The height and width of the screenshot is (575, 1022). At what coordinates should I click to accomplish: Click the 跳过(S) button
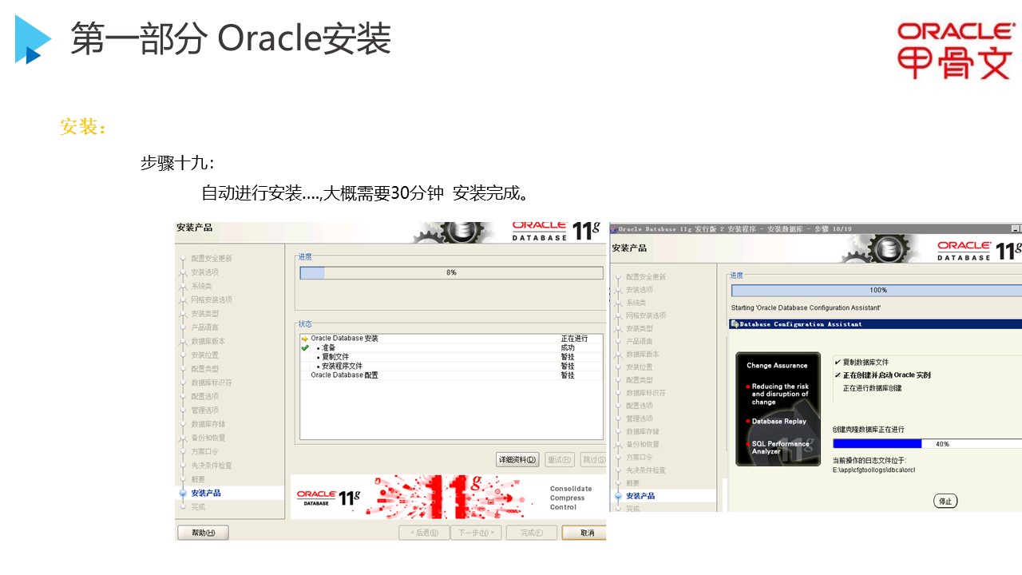pyautogui.click(x=592, y=459)
